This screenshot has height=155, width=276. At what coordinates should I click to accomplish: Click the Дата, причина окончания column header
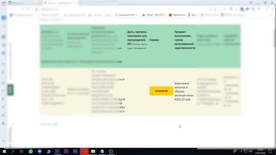click(x=137, y=40)
